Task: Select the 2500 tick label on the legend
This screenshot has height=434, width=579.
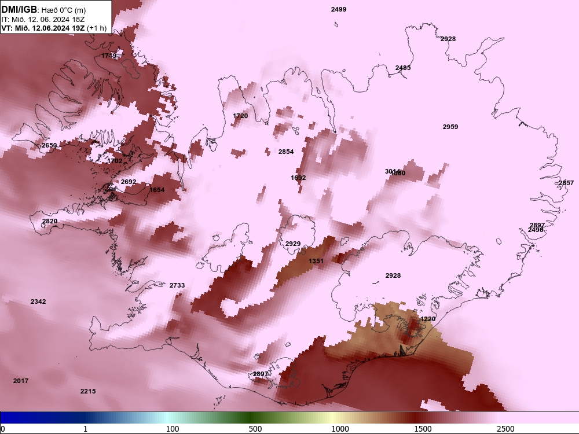Action: pos(505,429)
